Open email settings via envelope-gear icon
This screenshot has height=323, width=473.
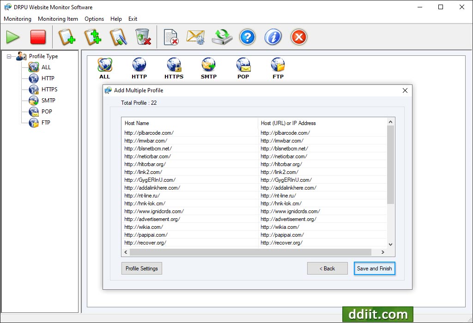pyautogui.click(x=195, y=37)
